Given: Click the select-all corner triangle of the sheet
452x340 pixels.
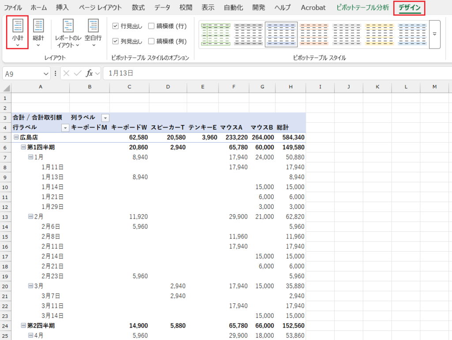Looking at the screenshot, I should pos(7,87).
